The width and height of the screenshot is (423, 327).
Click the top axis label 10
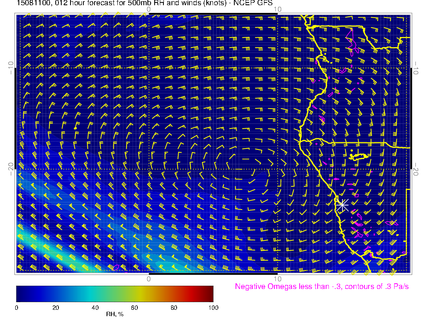pos(277,9)
